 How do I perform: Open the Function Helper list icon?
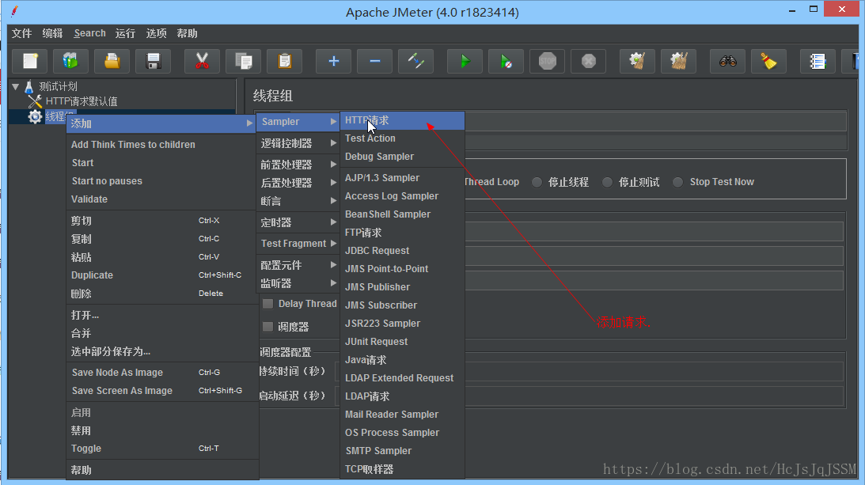tap(818, 61)
